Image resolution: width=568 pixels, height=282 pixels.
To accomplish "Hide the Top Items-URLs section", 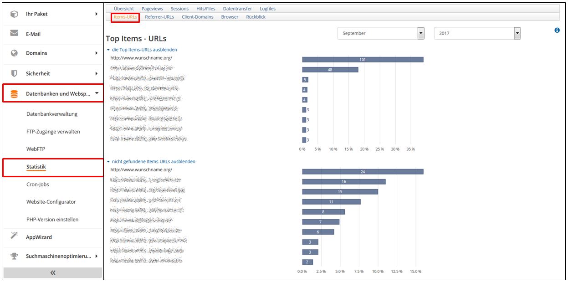I will 144,50.
